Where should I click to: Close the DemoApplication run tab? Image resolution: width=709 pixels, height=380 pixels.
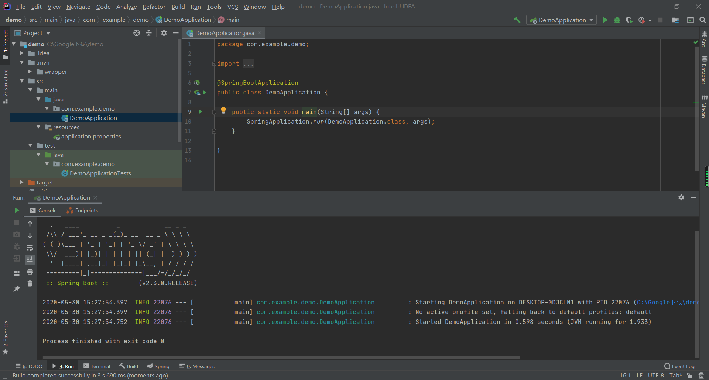[x=95, y=198]
